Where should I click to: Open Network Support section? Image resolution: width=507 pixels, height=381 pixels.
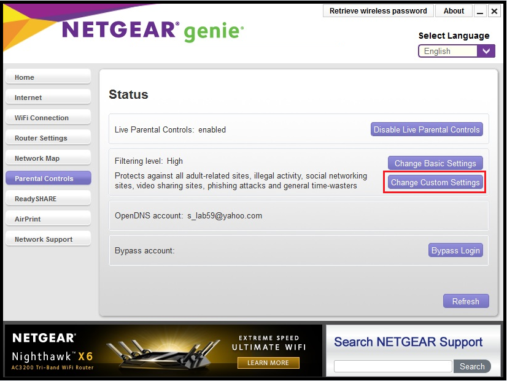pos(48,239)
